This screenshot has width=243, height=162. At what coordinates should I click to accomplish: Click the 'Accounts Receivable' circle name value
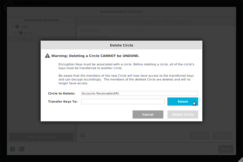129,31
